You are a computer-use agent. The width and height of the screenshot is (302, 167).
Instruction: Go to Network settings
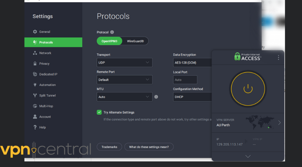53,53
